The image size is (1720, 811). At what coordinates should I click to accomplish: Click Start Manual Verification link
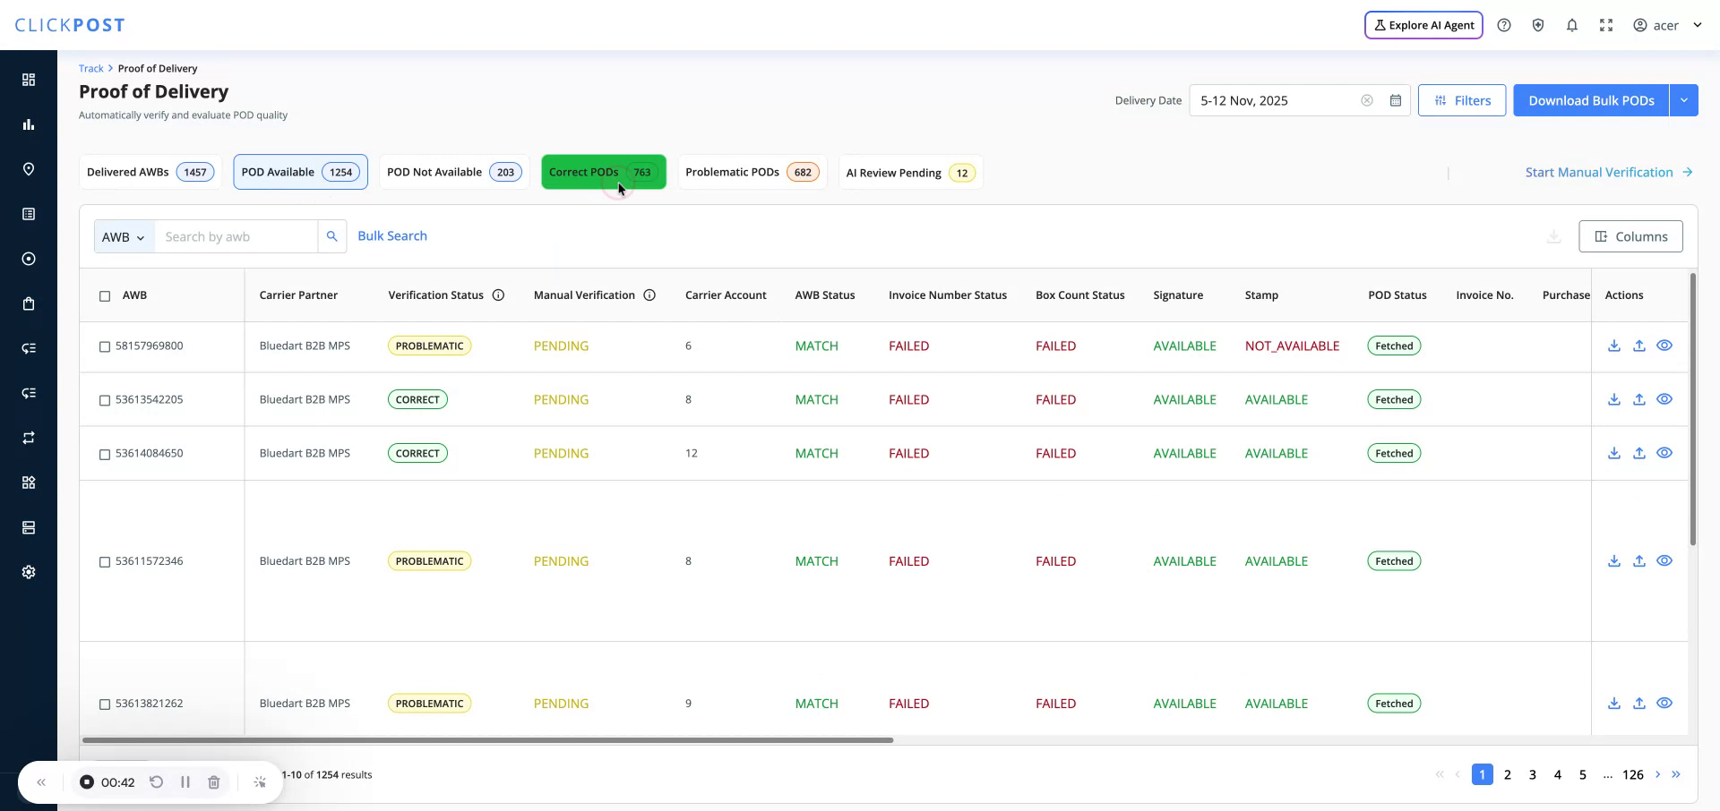click(1600, 172)
